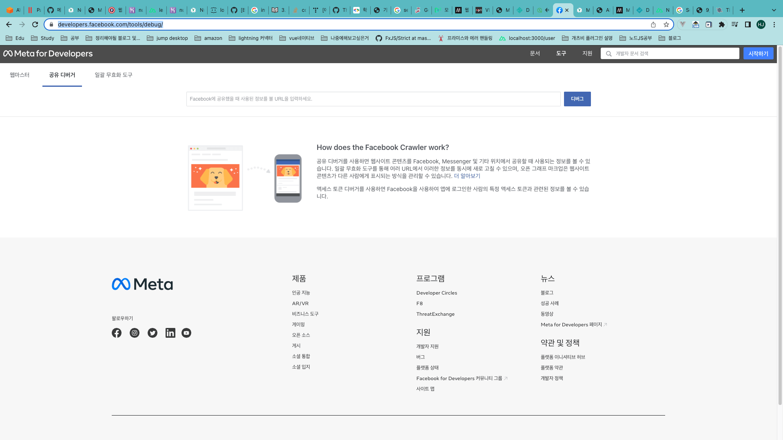Open the 지원 menu in header

point(587,53)
